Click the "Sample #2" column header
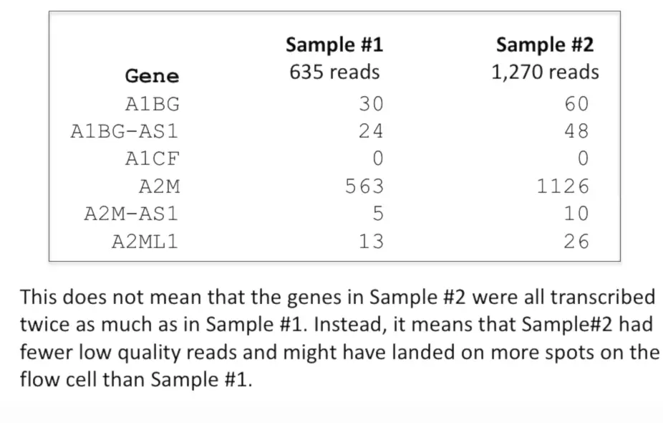This screenshot has width=663, height=423. coord(545,45)
